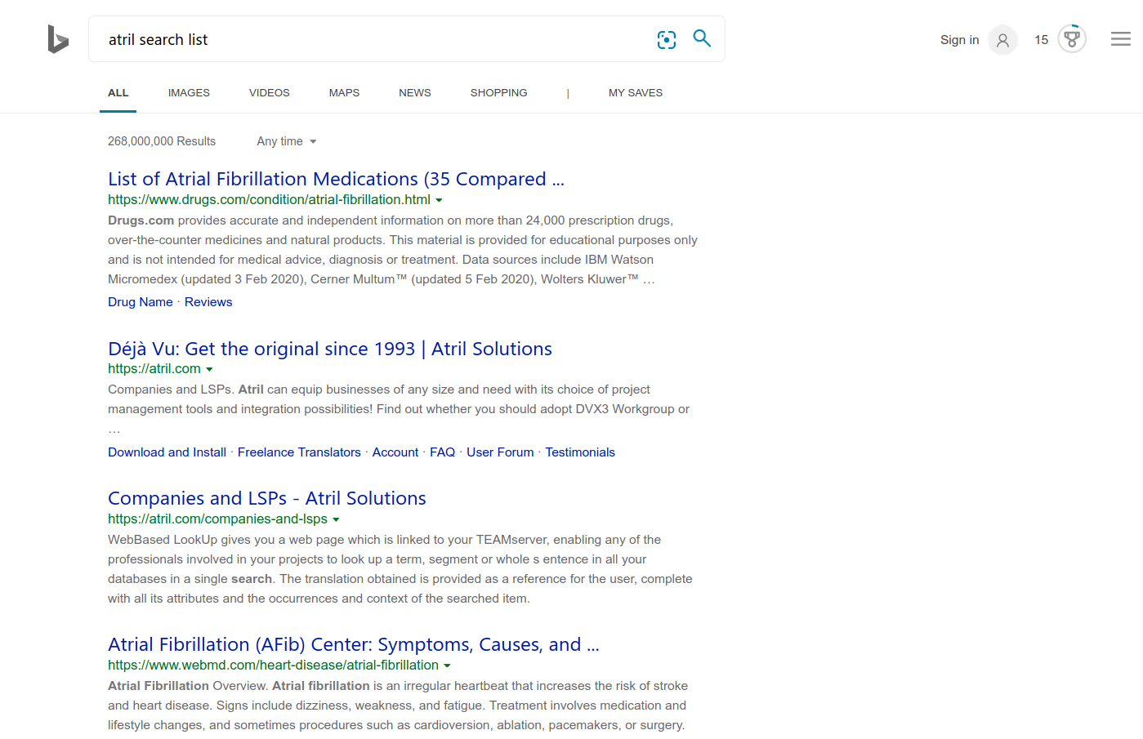Open Companies and LSPs result title
This screenshot has height=739, width=1143.
click(267, 498)
